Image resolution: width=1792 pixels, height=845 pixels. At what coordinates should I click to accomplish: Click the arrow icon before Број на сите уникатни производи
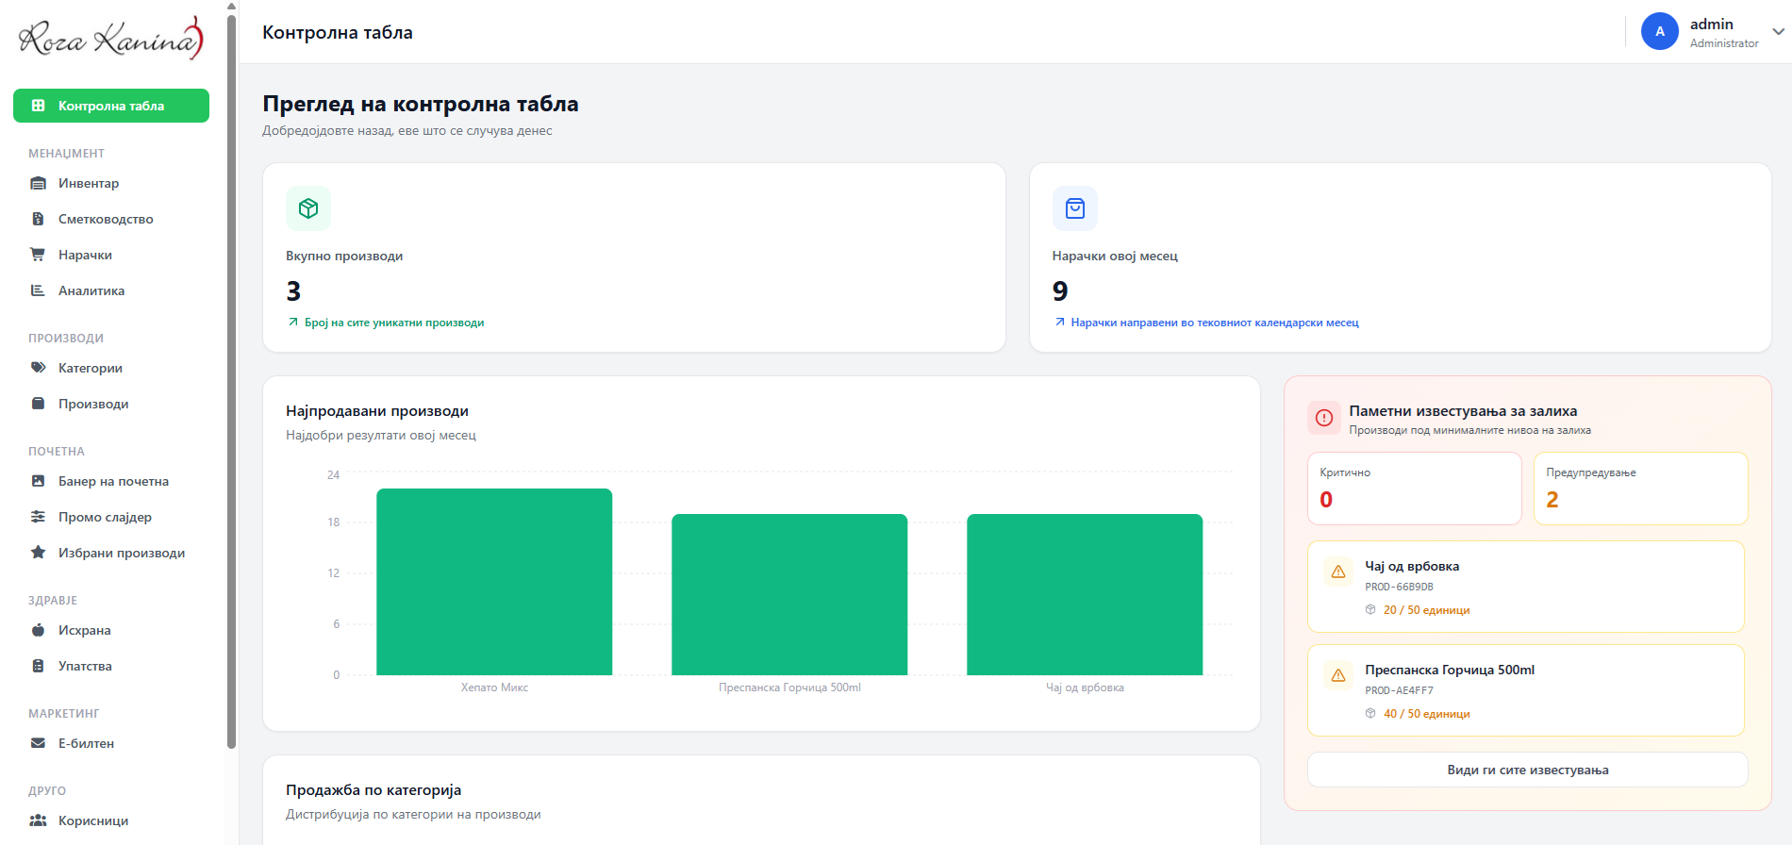[x=293, y=323]
